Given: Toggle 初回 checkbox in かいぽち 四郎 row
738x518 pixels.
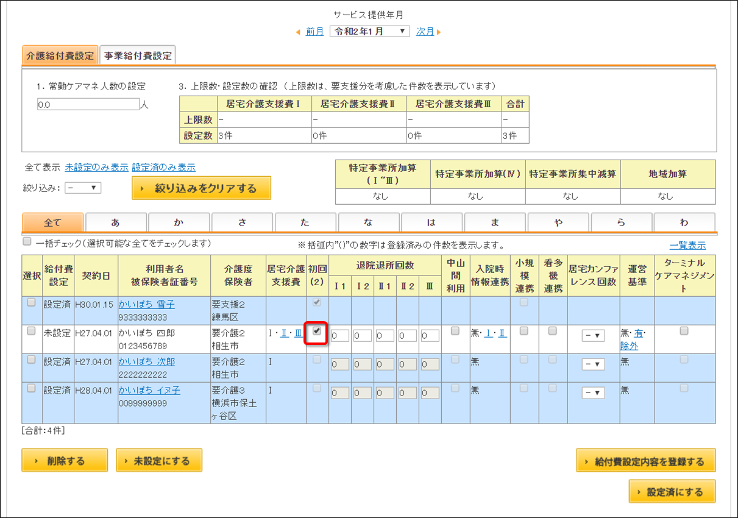Looking at the screenshot, I should (316, 331).
